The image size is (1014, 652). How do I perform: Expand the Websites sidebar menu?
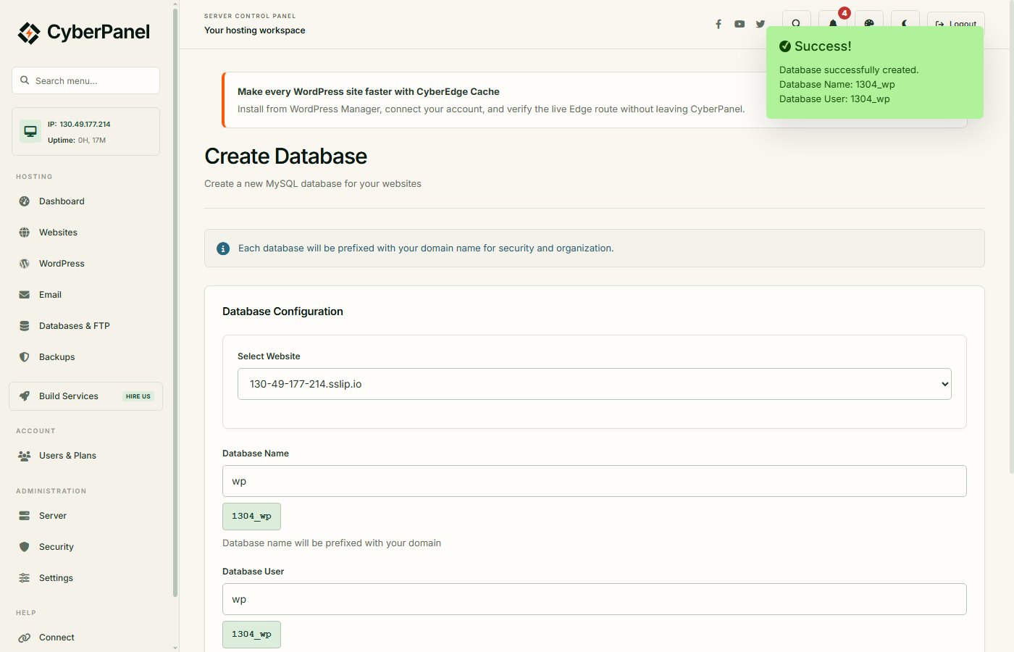click(86, 233)
